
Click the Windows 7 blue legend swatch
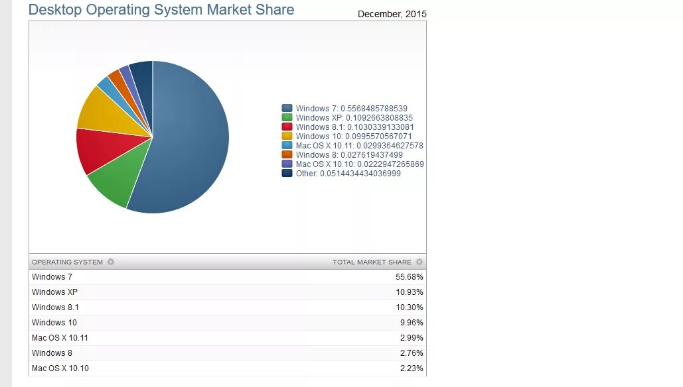tap(287, 108)
